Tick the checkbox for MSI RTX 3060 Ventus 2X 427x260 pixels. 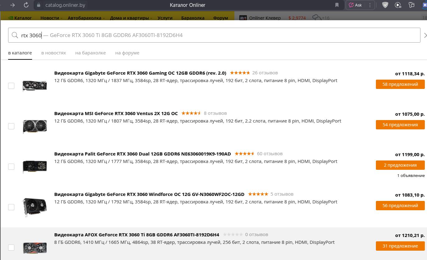click(x=11, y=126)
